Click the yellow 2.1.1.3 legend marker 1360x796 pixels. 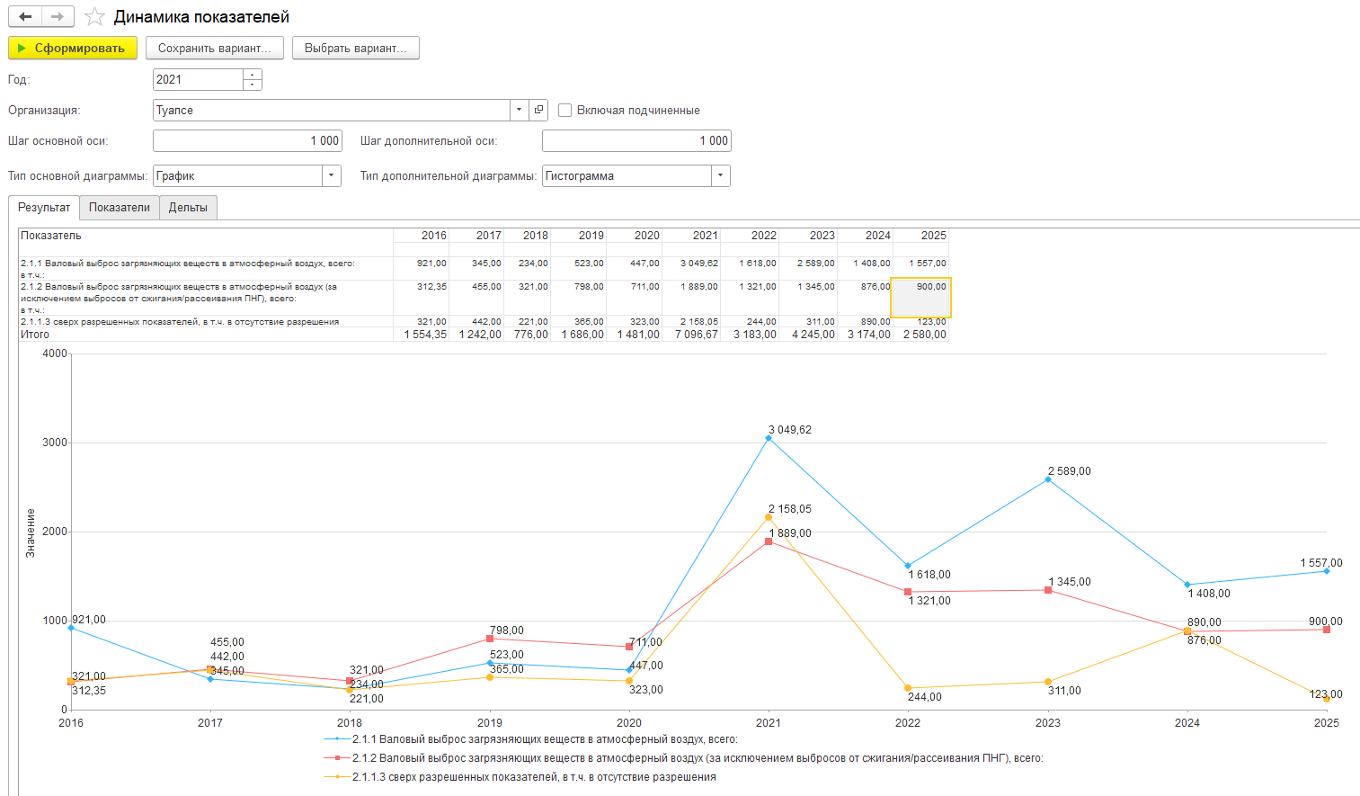(x=337, y=777)
